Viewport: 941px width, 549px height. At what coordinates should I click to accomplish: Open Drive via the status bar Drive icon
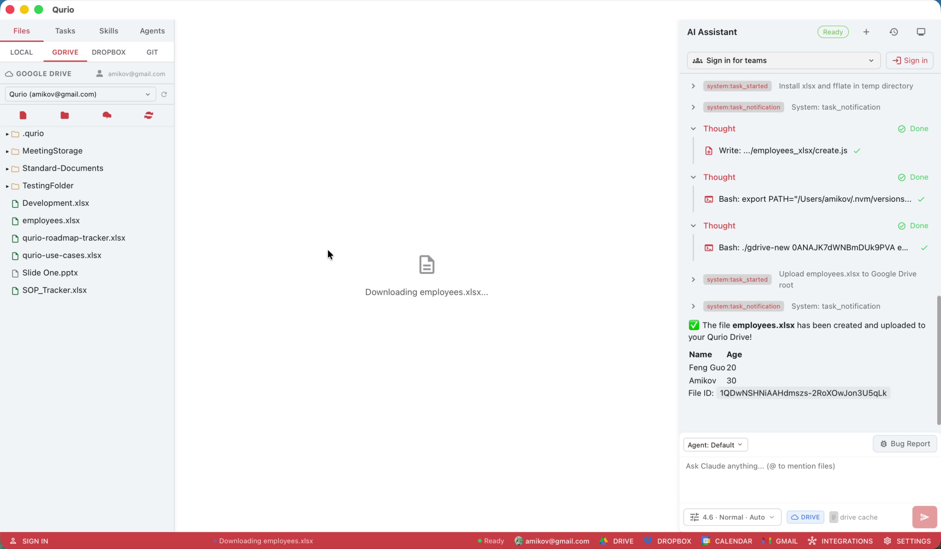[616, 541]
